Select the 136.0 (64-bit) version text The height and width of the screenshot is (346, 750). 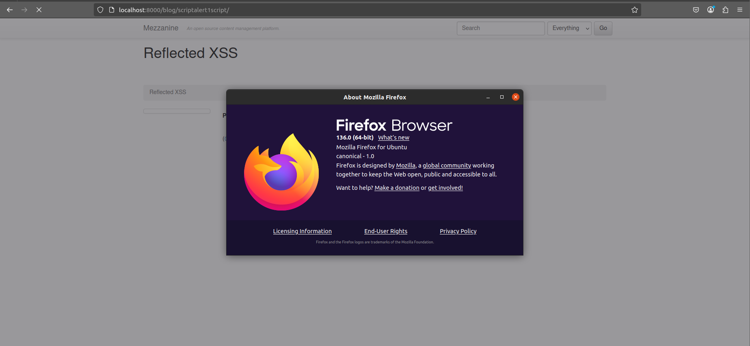pyautogui.click(x=355, y=138)
